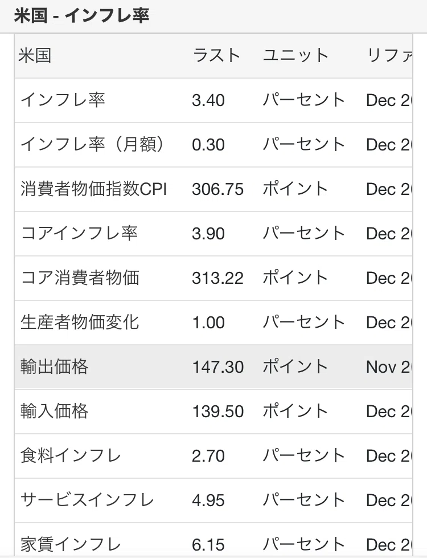Click コア消費者物価 entry
This screenshot has height=558, width=427.
(x=80, y=278)
